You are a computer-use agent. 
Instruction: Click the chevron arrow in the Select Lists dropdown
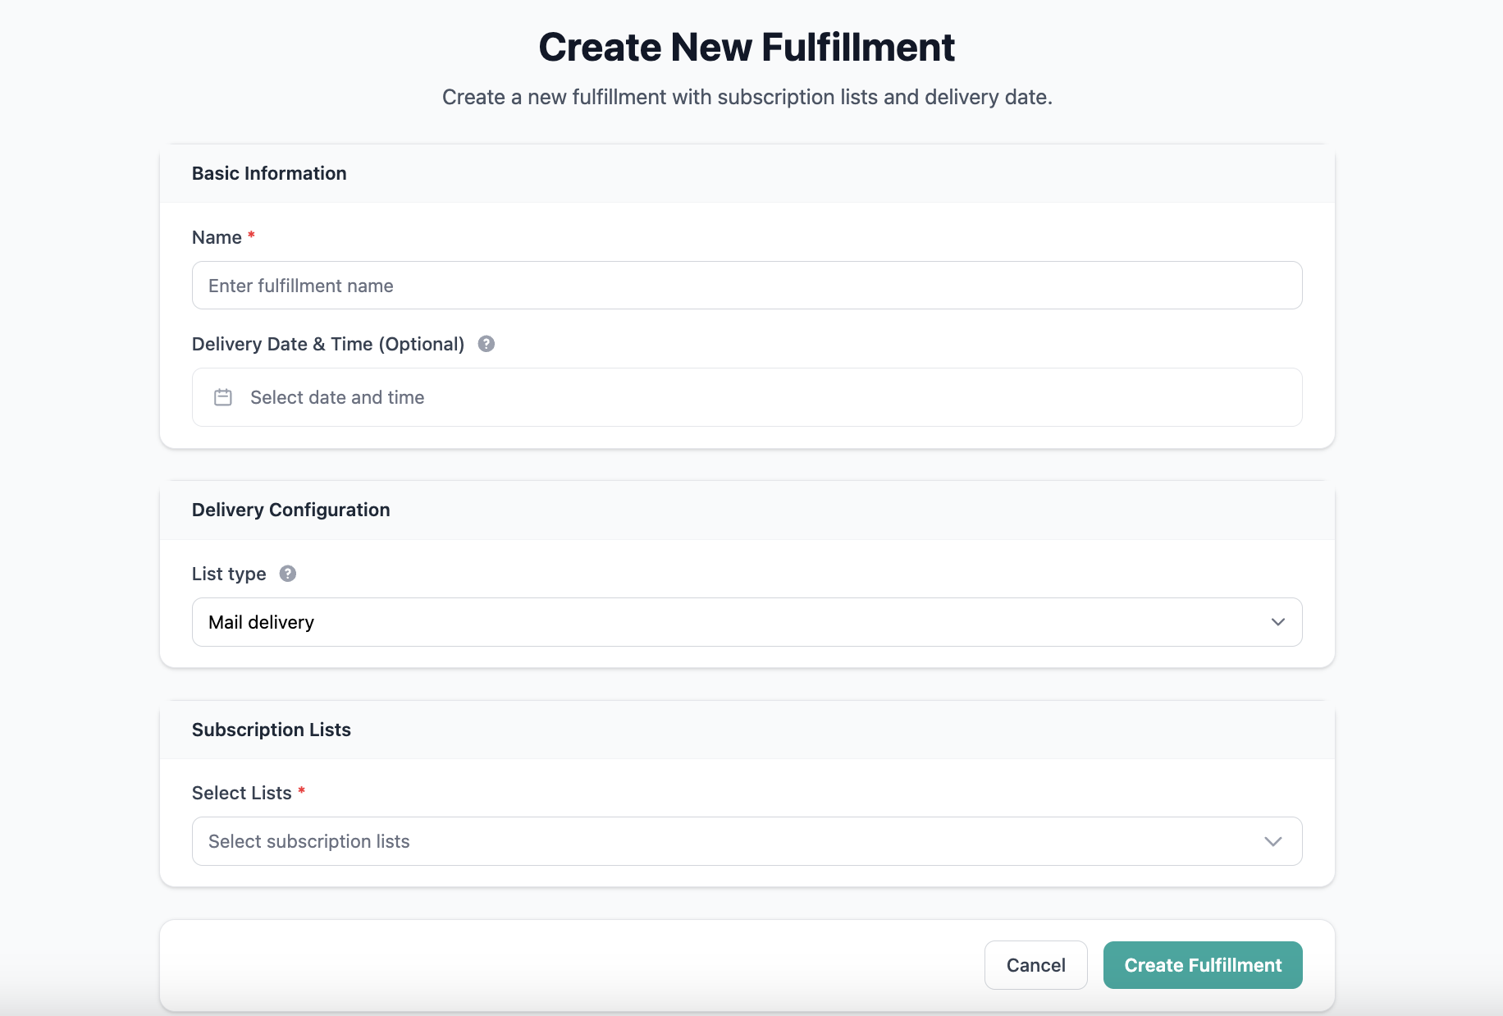(x=1273, y=841)
